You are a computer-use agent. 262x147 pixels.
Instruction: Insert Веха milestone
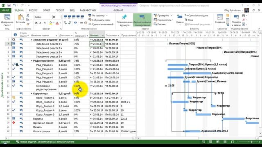coord(189,20)
